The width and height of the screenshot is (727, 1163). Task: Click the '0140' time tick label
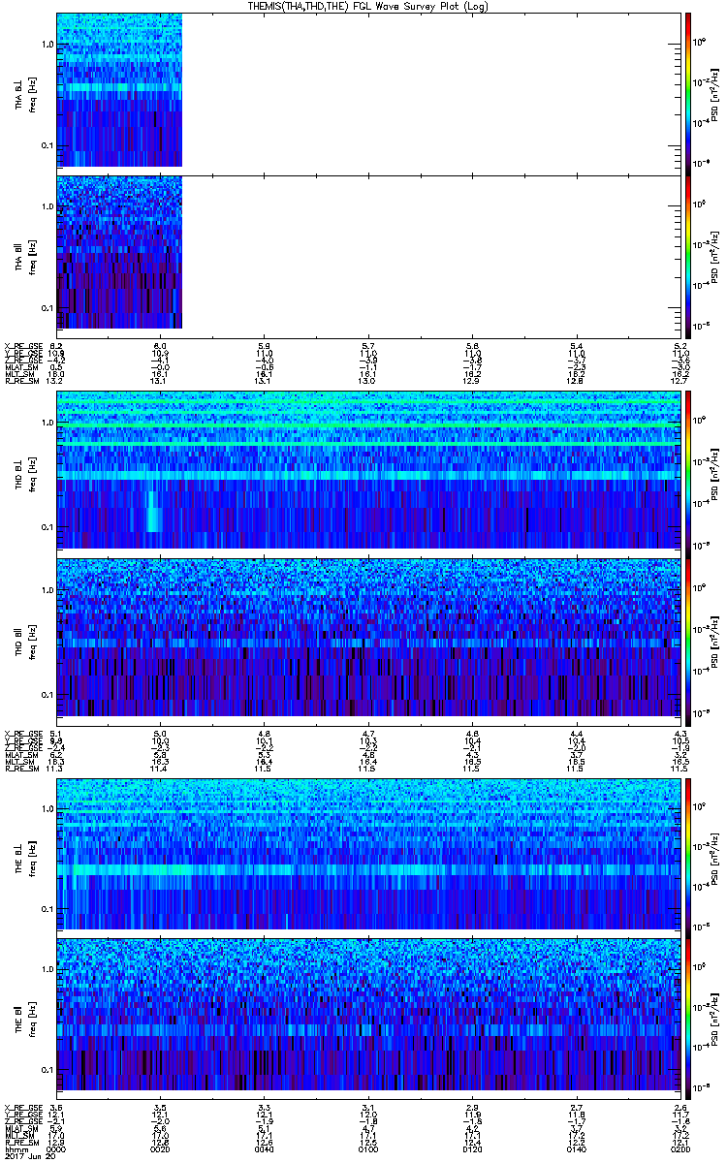[576, 1148]
